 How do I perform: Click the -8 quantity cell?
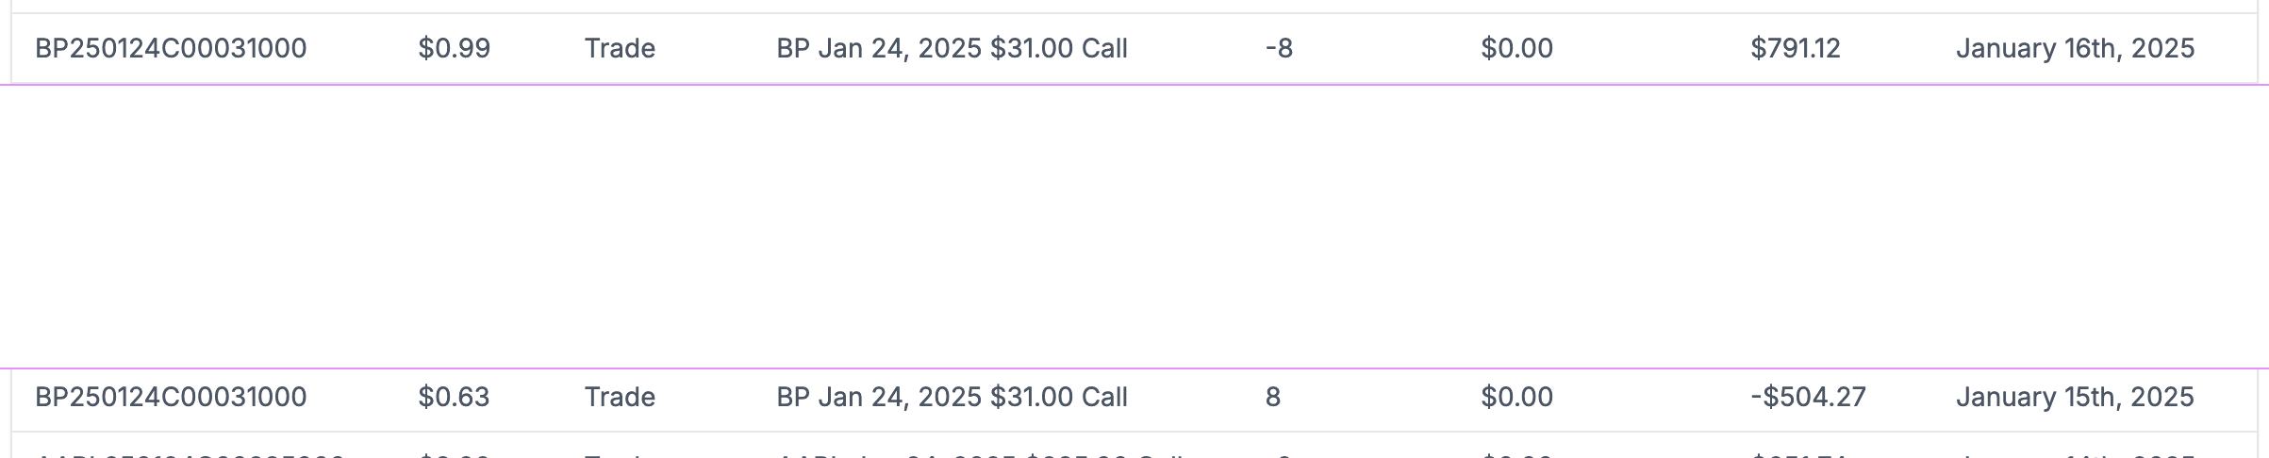coord(1279,48)
